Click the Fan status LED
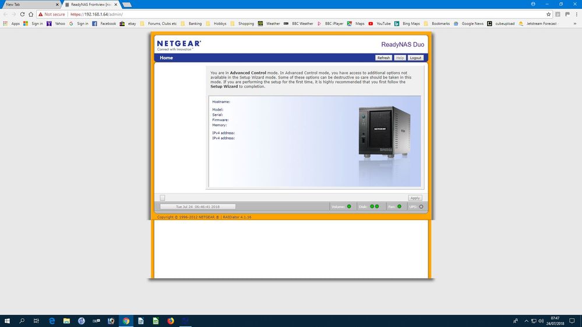 pos(400,207)
